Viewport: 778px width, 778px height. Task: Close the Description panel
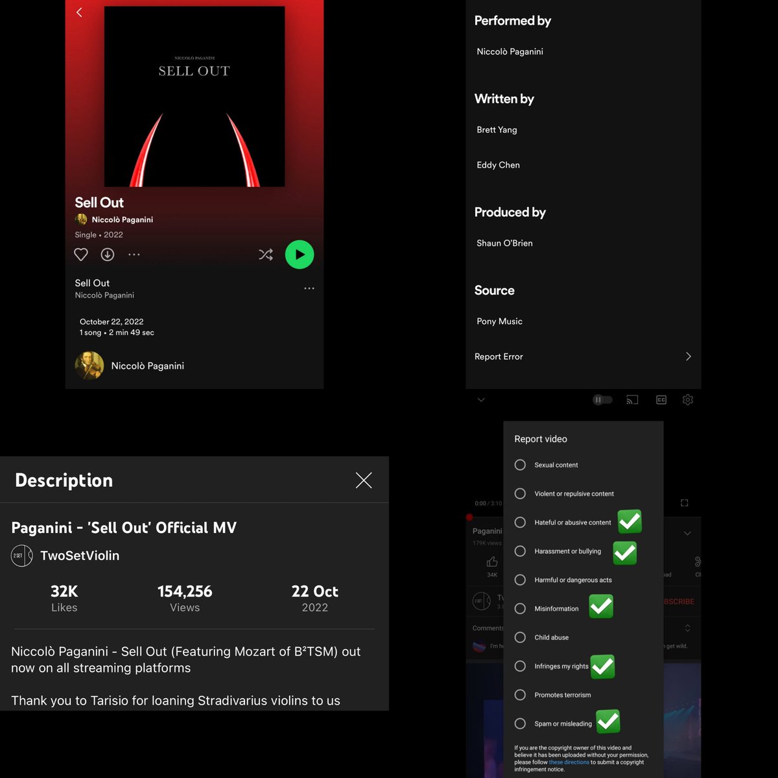364,480
